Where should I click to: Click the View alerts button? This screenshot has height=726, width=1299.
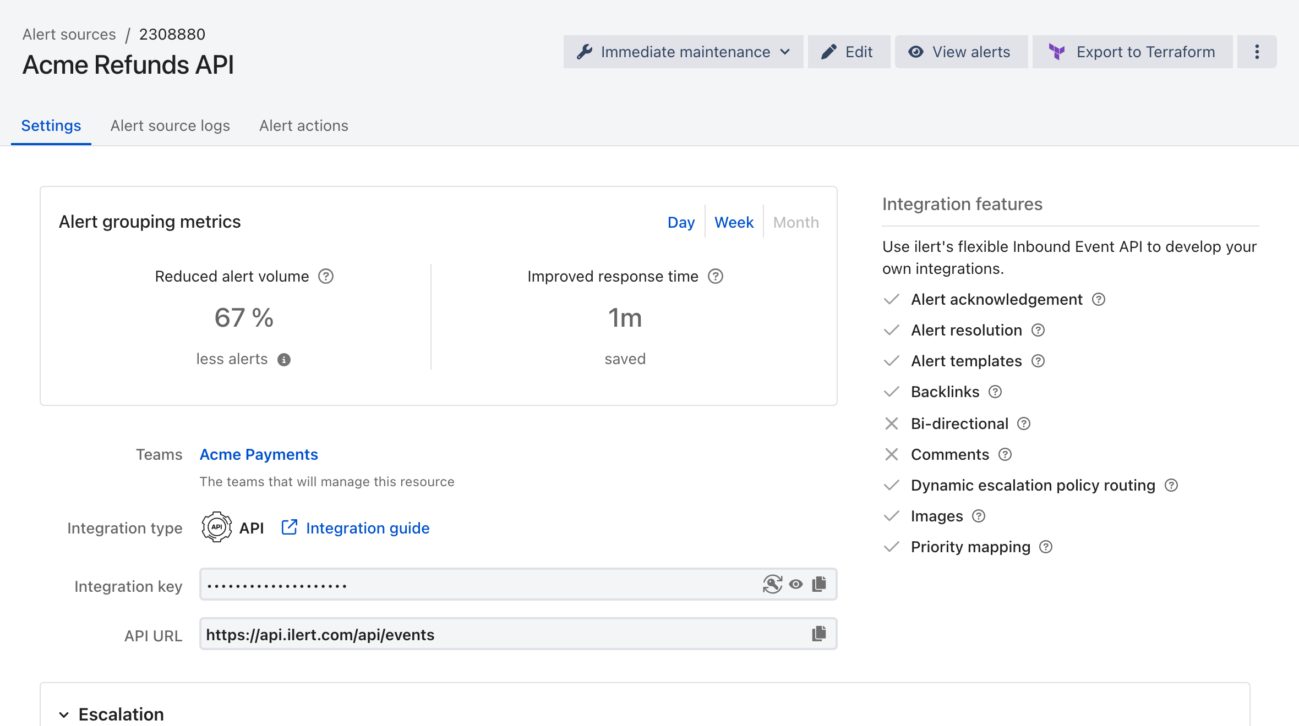point(961,52)
